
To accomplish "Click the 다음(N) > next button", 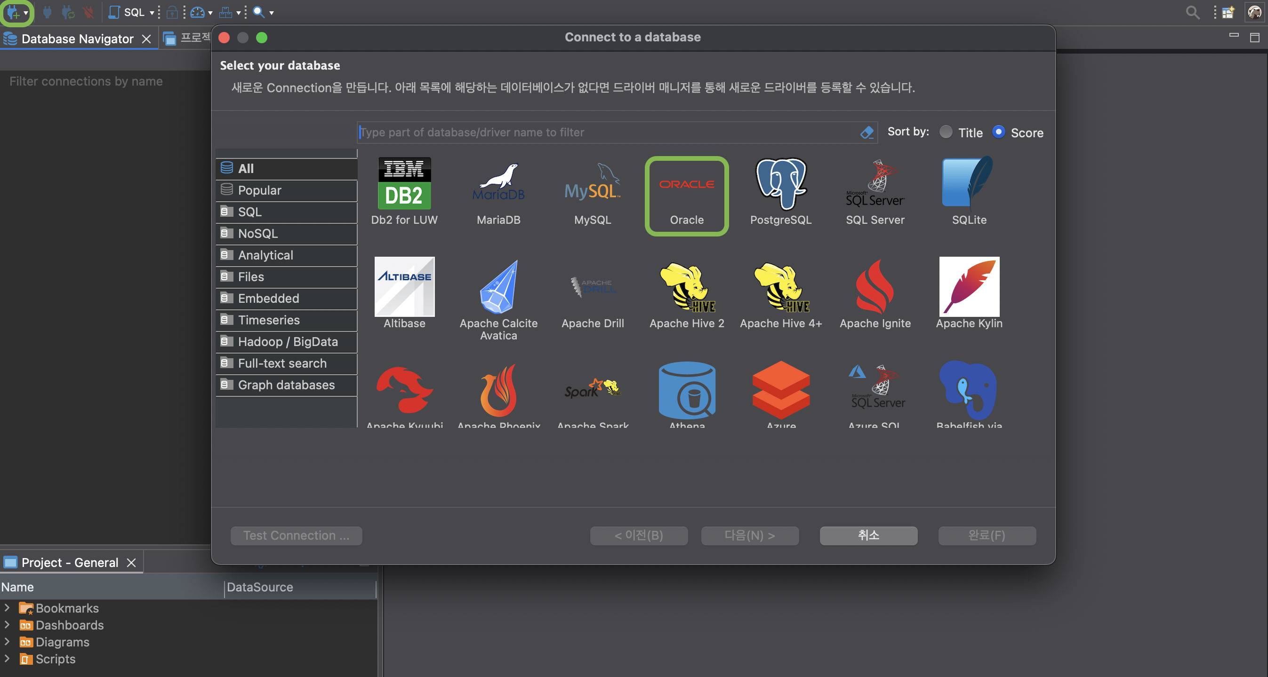I will click(x=750, y=535).
